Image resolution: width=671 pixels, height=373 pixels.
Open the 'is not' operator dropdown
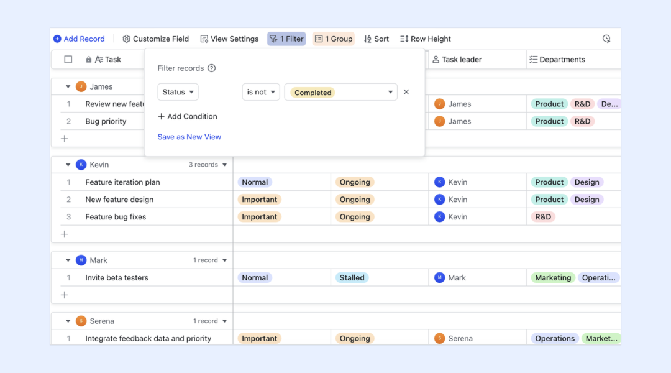pos(261,92)
